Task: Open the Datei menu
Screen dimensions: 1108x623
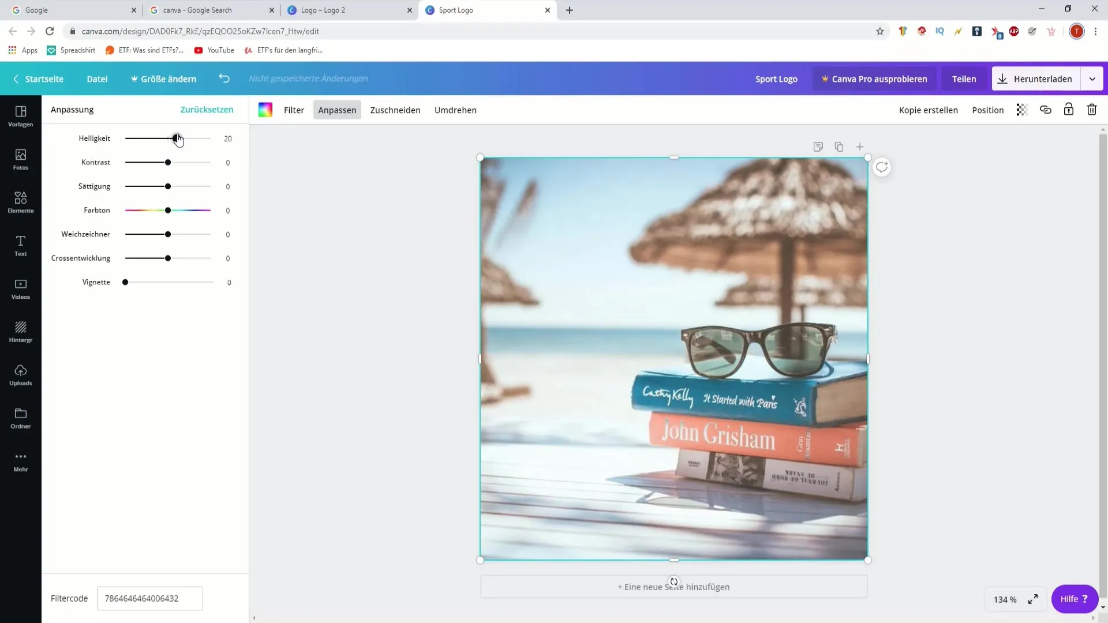Action: (97, 79)
